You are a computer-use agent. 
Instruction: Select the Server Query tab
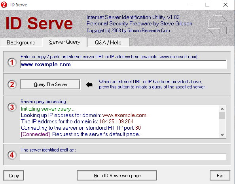tap(65, 42)
